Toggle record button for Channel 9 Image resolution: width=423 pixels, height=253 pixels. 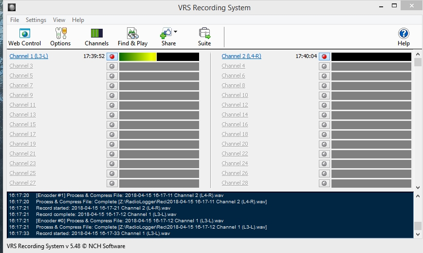112,96
